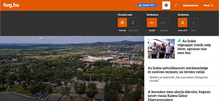Click the green badge beside Az Index
219x101 pixels.
[x=179, y=41]
